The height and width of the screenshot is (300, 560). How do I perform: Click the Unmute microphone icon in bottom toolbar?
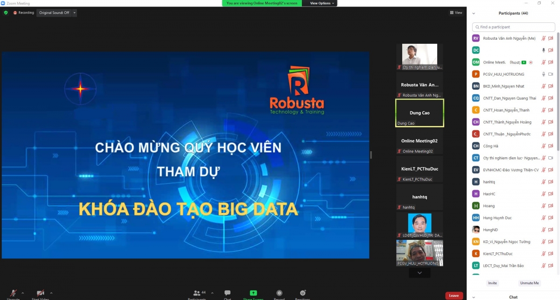(13, 293)
